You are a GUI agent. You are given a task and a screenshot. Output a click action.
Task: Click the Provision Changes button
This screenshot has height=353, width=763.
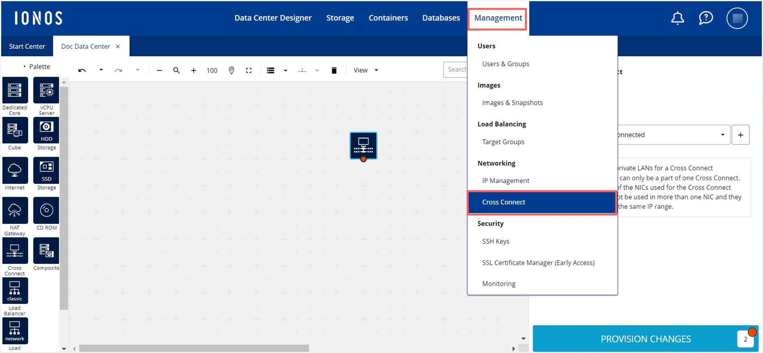point(645,339)
